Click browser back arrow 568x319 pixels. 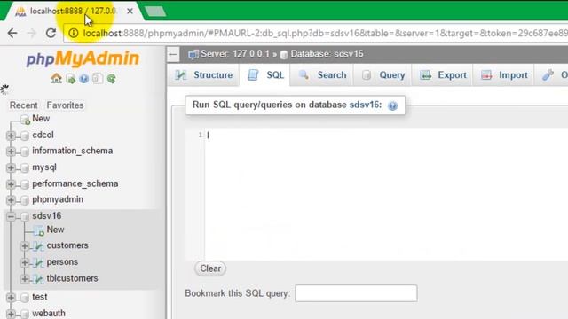pyautogui.click(x=12, y=33)
